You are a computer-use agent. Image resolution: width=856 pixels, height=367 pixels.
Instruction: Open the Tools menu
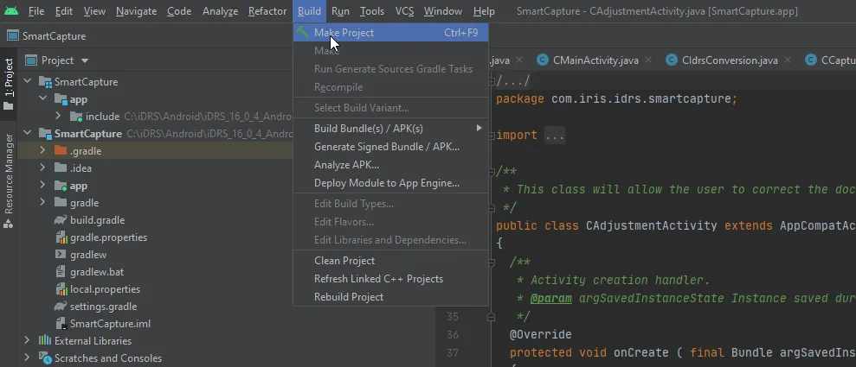coord(372,11)
